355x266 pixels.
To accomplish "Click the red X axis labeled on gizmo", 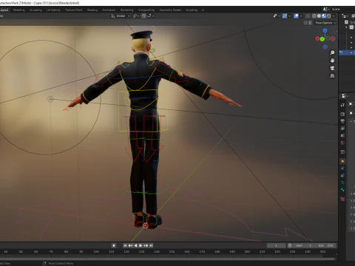I will click(x=317, y=38).
